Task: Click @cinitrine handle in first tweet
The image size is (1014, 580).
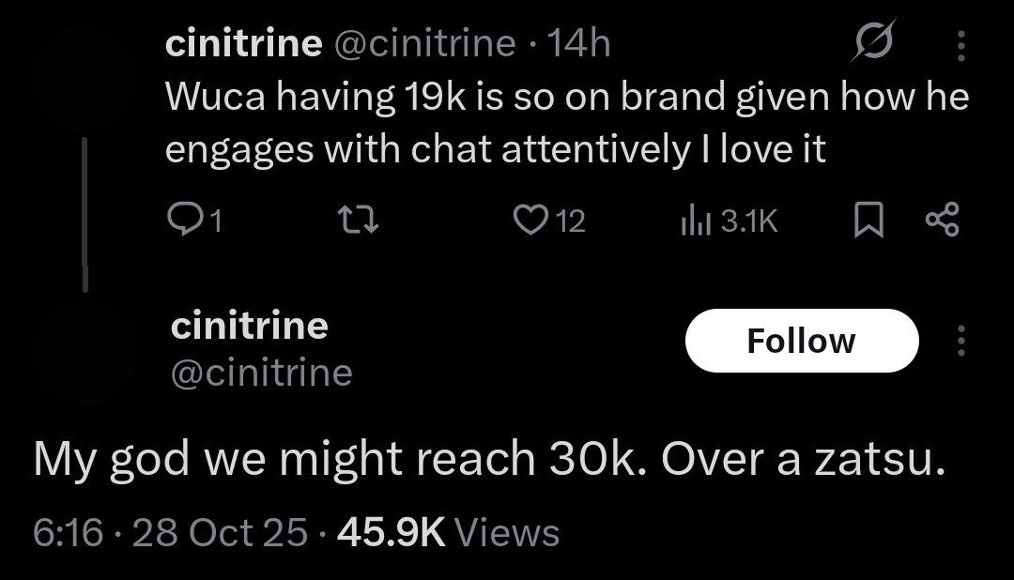Action: tap(424, 43)
